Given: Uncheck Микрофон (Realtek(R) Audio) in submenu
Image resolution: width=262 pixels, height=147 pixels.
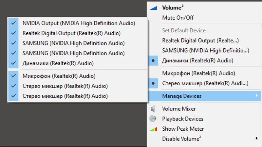Looking at the screenshot, I should tap(13, 76).
